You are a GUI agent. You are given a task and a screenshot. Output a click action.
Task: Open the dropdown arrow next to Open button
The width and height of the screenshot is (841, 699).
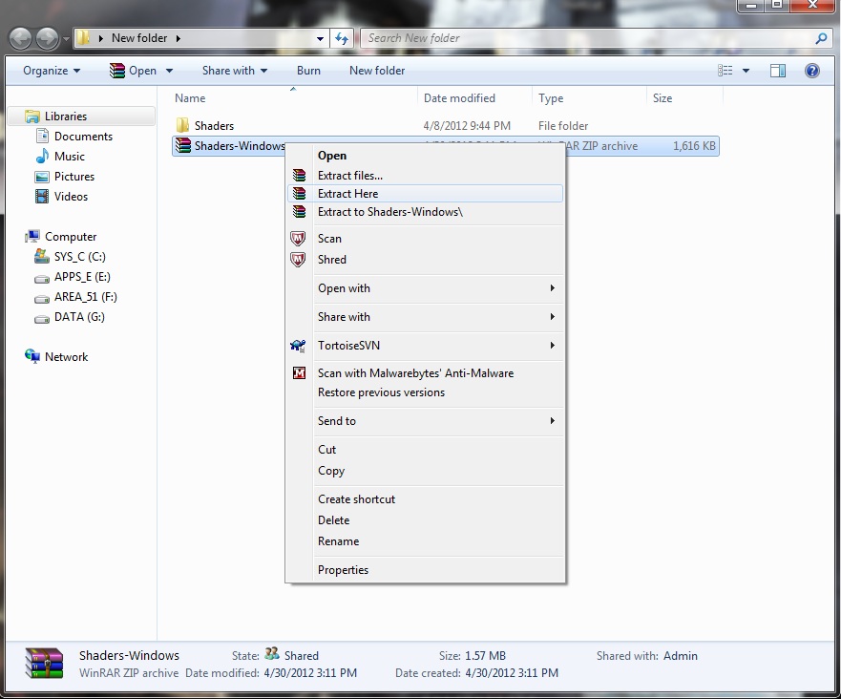coord(170,71)
